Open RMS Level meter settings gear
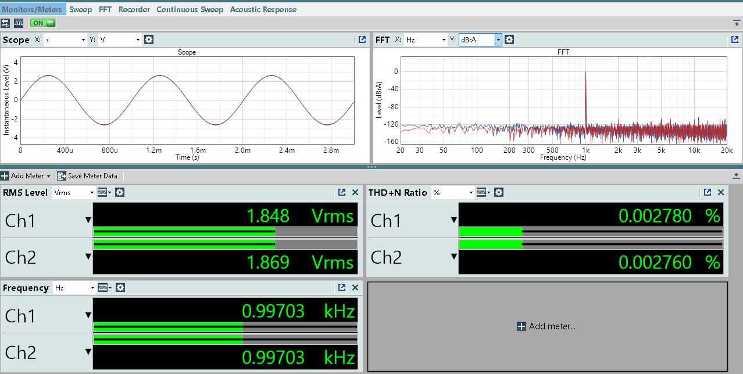This screenshot has height=374, width=743. [x=120, y=192]
